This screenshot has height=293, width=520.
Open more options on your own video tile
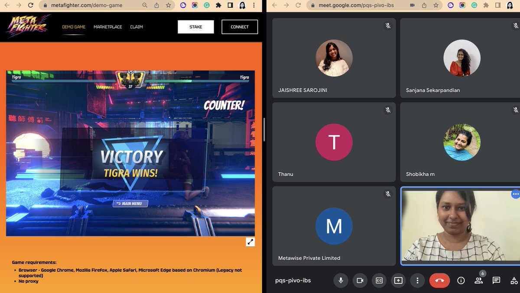tap(515, 194)
